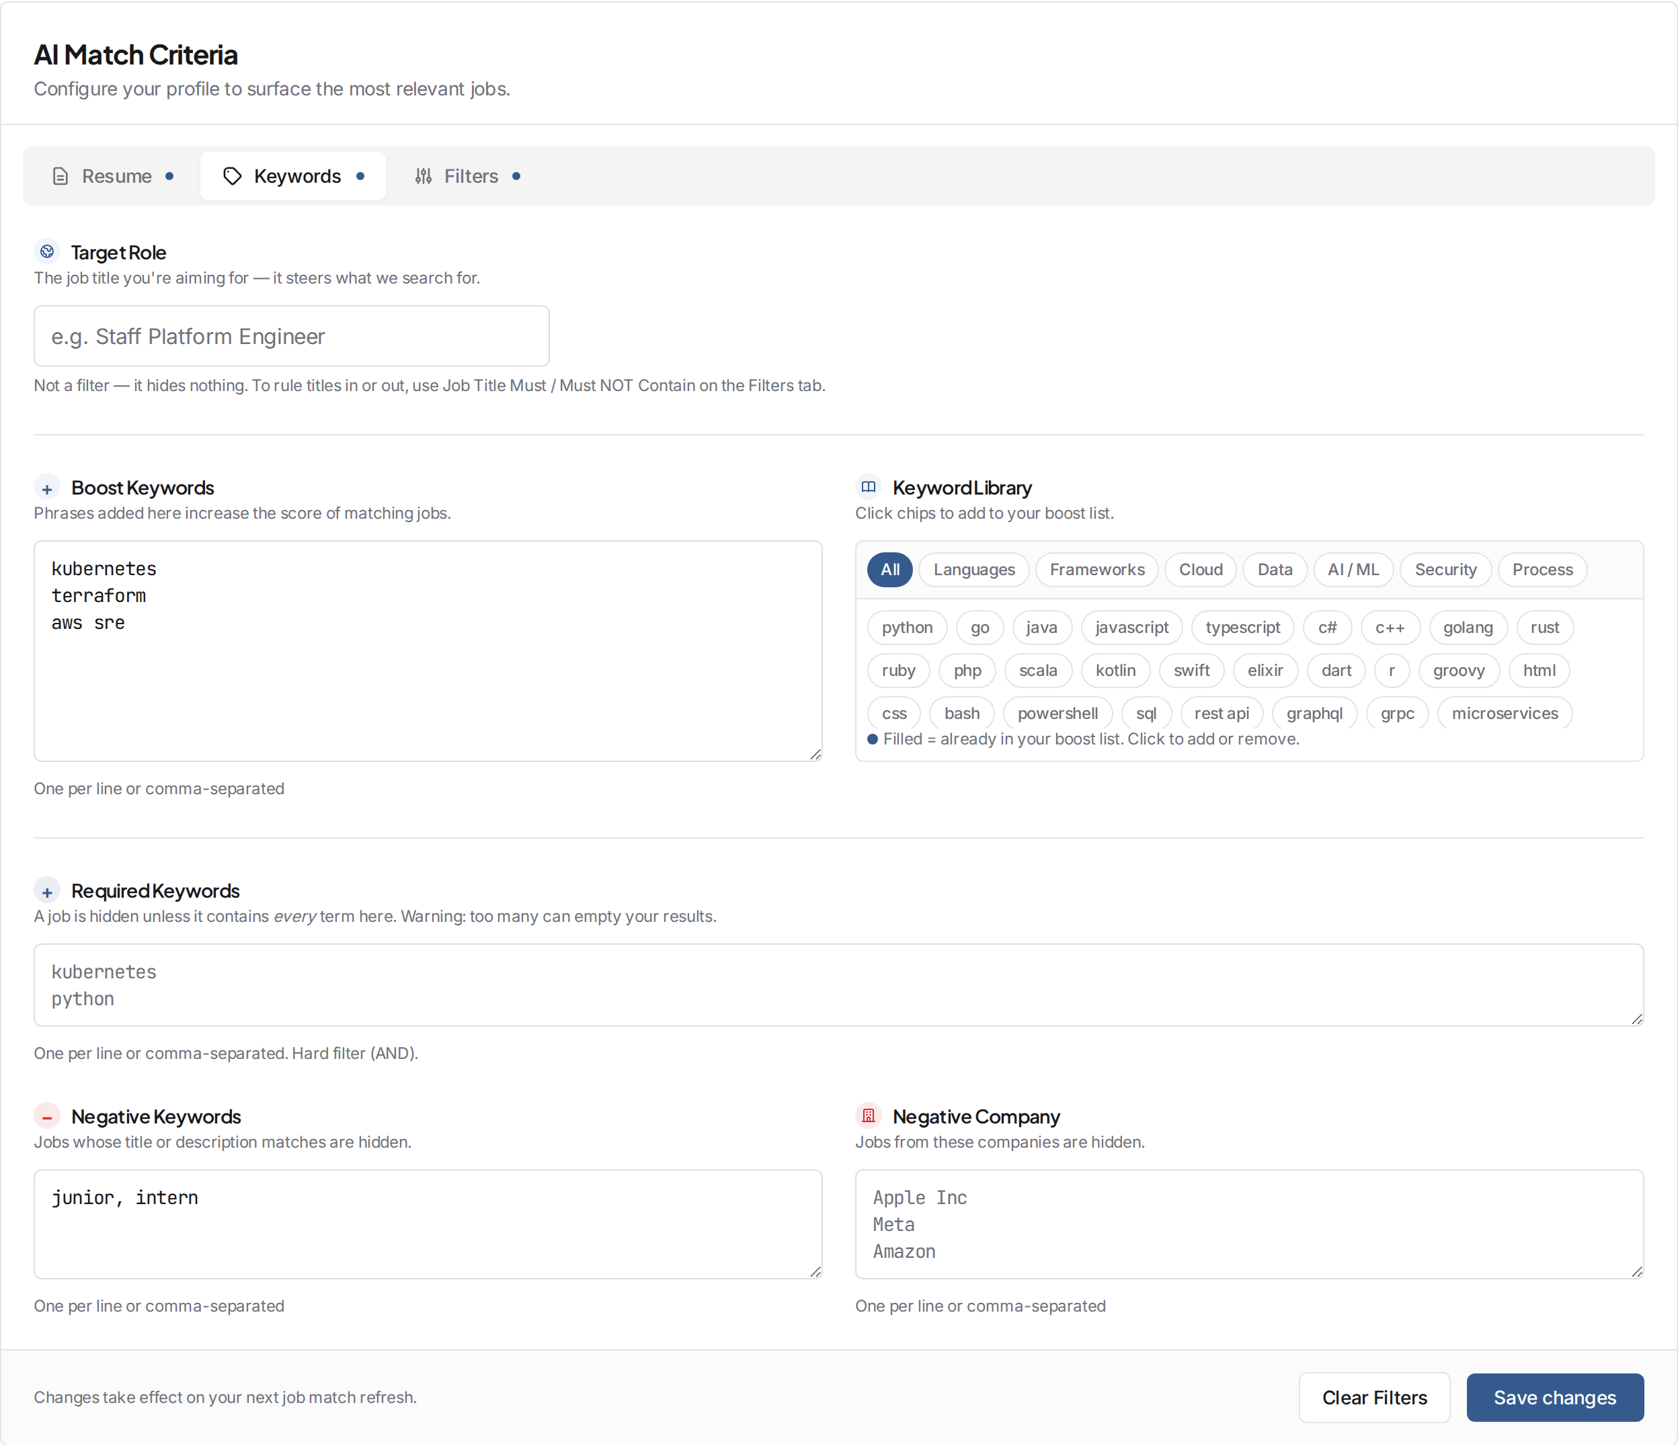The image size is (1678, 1446).
Task: Focus the Target Role input field
Action: [x=292, y=337]
